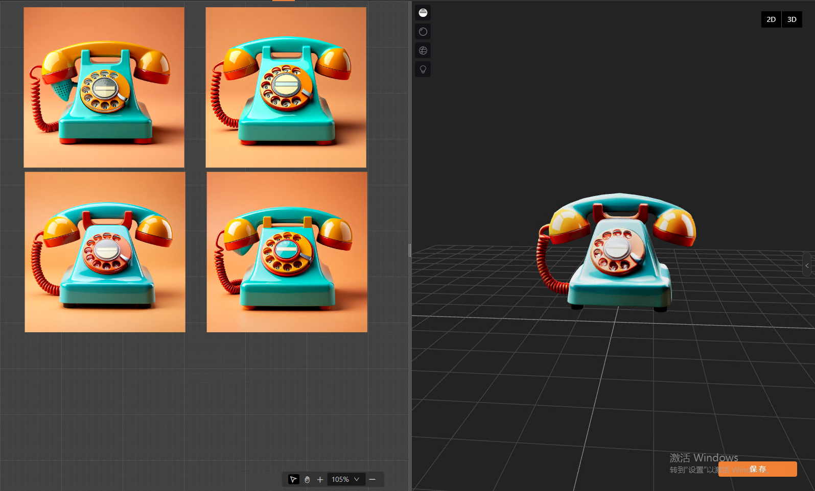Select the top-right telephone image with teal handset

tap(286, 87)
